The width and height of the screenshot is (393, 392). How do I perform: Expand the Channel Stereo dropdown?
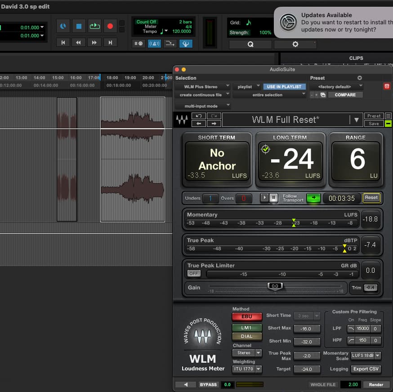[247, 353]
